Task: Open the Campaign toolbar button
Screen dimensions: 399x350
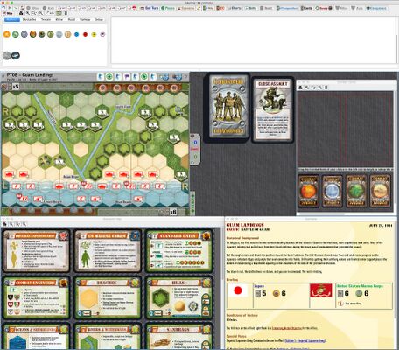Action: 376,8
